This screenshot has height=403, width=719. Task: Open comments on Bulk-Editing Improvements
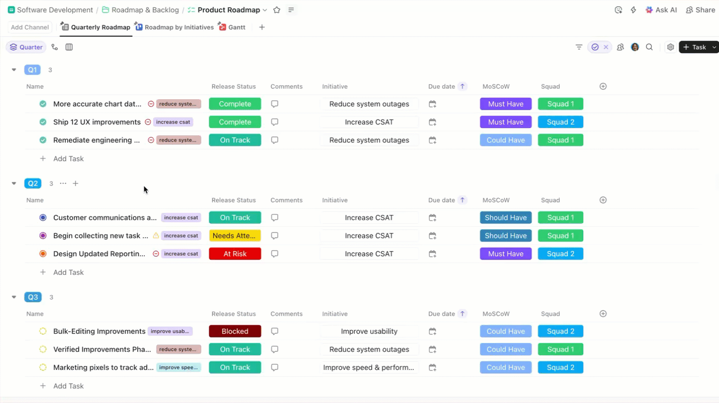275,331
